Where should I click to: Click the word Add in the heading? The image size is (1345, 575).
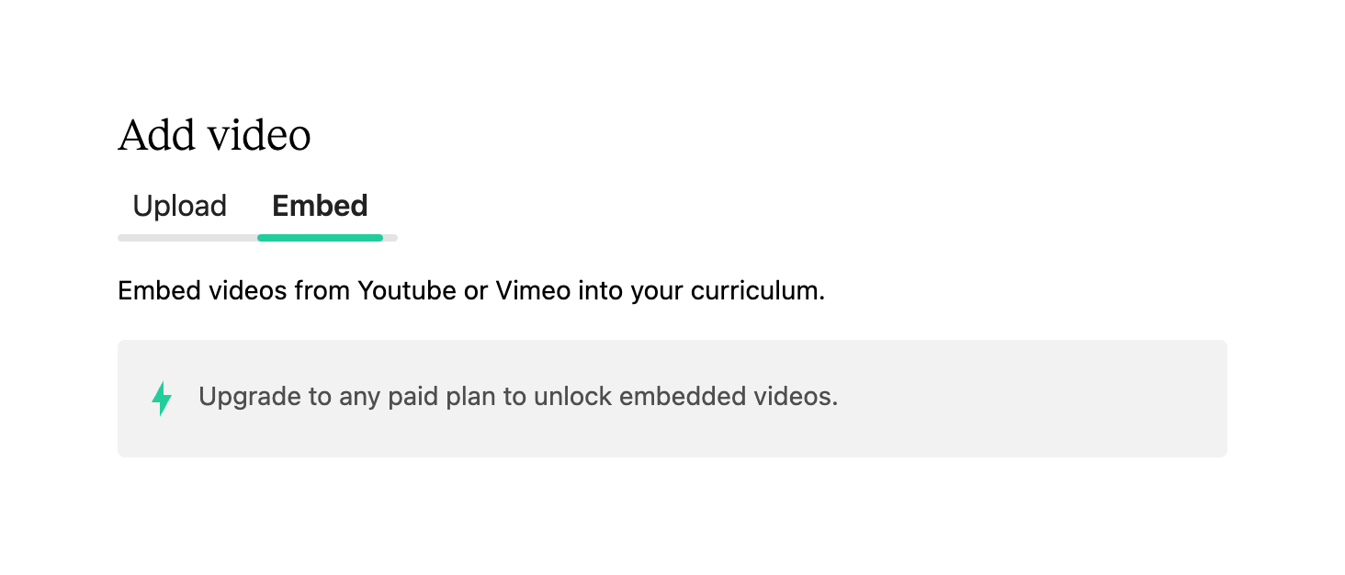pos(156,136)
